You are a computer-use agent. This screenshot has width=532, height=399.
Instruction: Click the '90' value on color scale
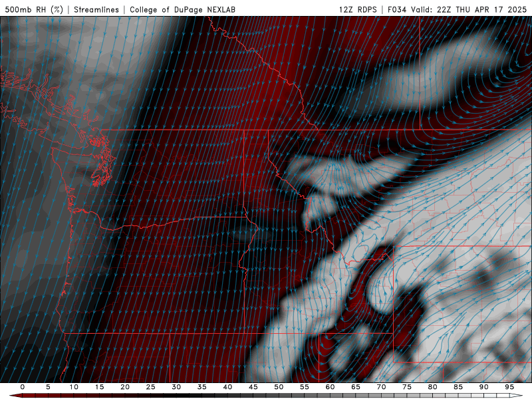(484, 387)
